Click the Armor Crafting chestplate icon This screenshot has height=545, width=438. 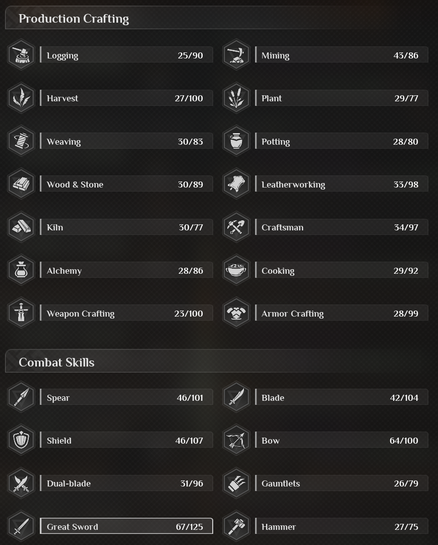point(236,313)
